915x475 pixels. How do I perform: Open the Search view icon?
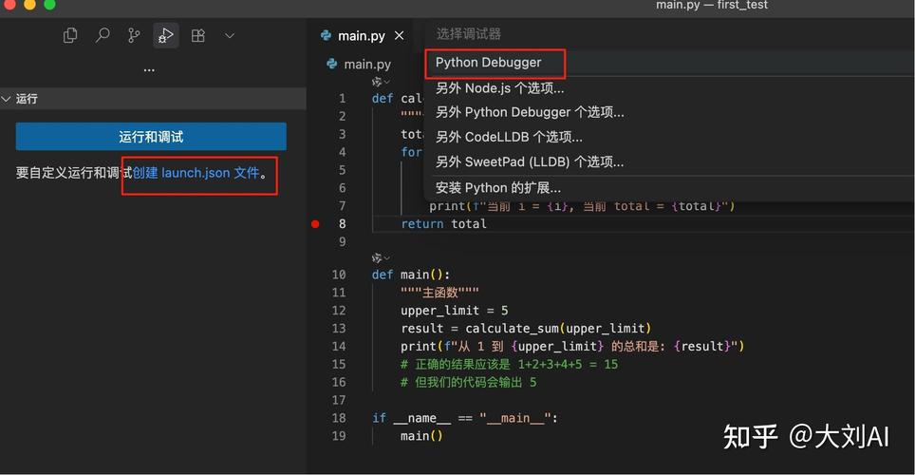(103, 36)
